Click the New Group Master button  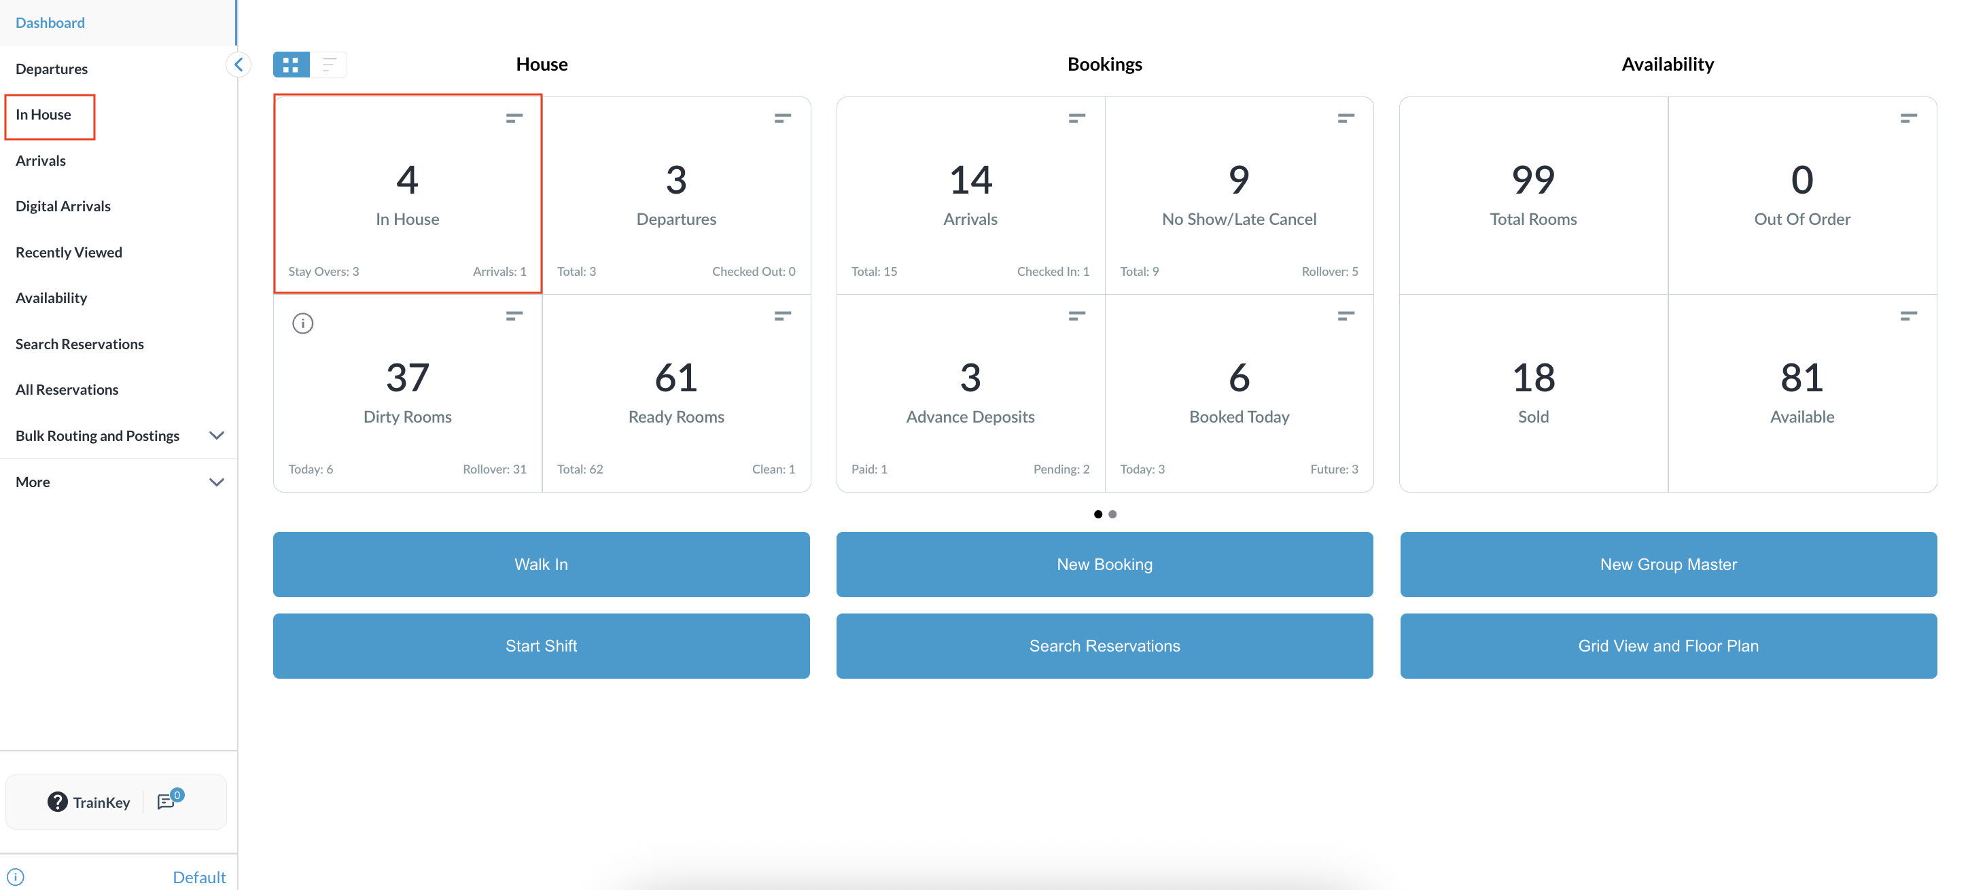(x=1668, y=564)
